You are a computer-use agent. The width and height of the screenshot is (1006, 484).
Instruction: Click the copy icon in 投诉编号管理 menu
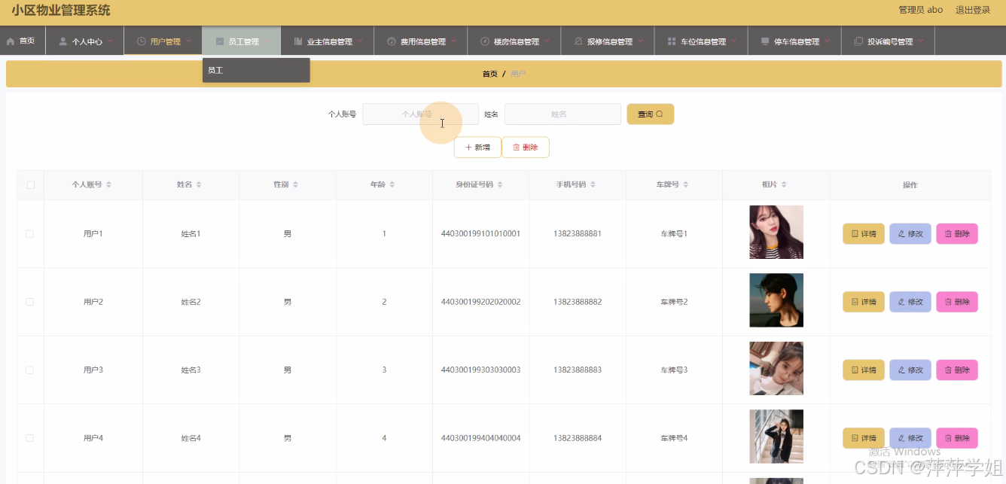tap(858, 41)
